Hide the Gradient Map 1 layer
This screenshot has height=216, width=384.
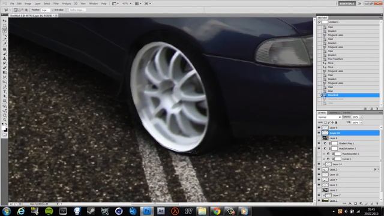pyautogui.click(x=319, y=143)
